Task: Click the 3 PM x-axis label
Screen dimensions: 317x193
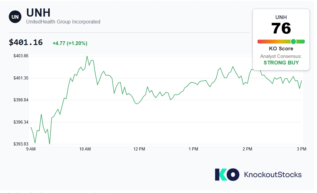Action: [x=301, y=149]
